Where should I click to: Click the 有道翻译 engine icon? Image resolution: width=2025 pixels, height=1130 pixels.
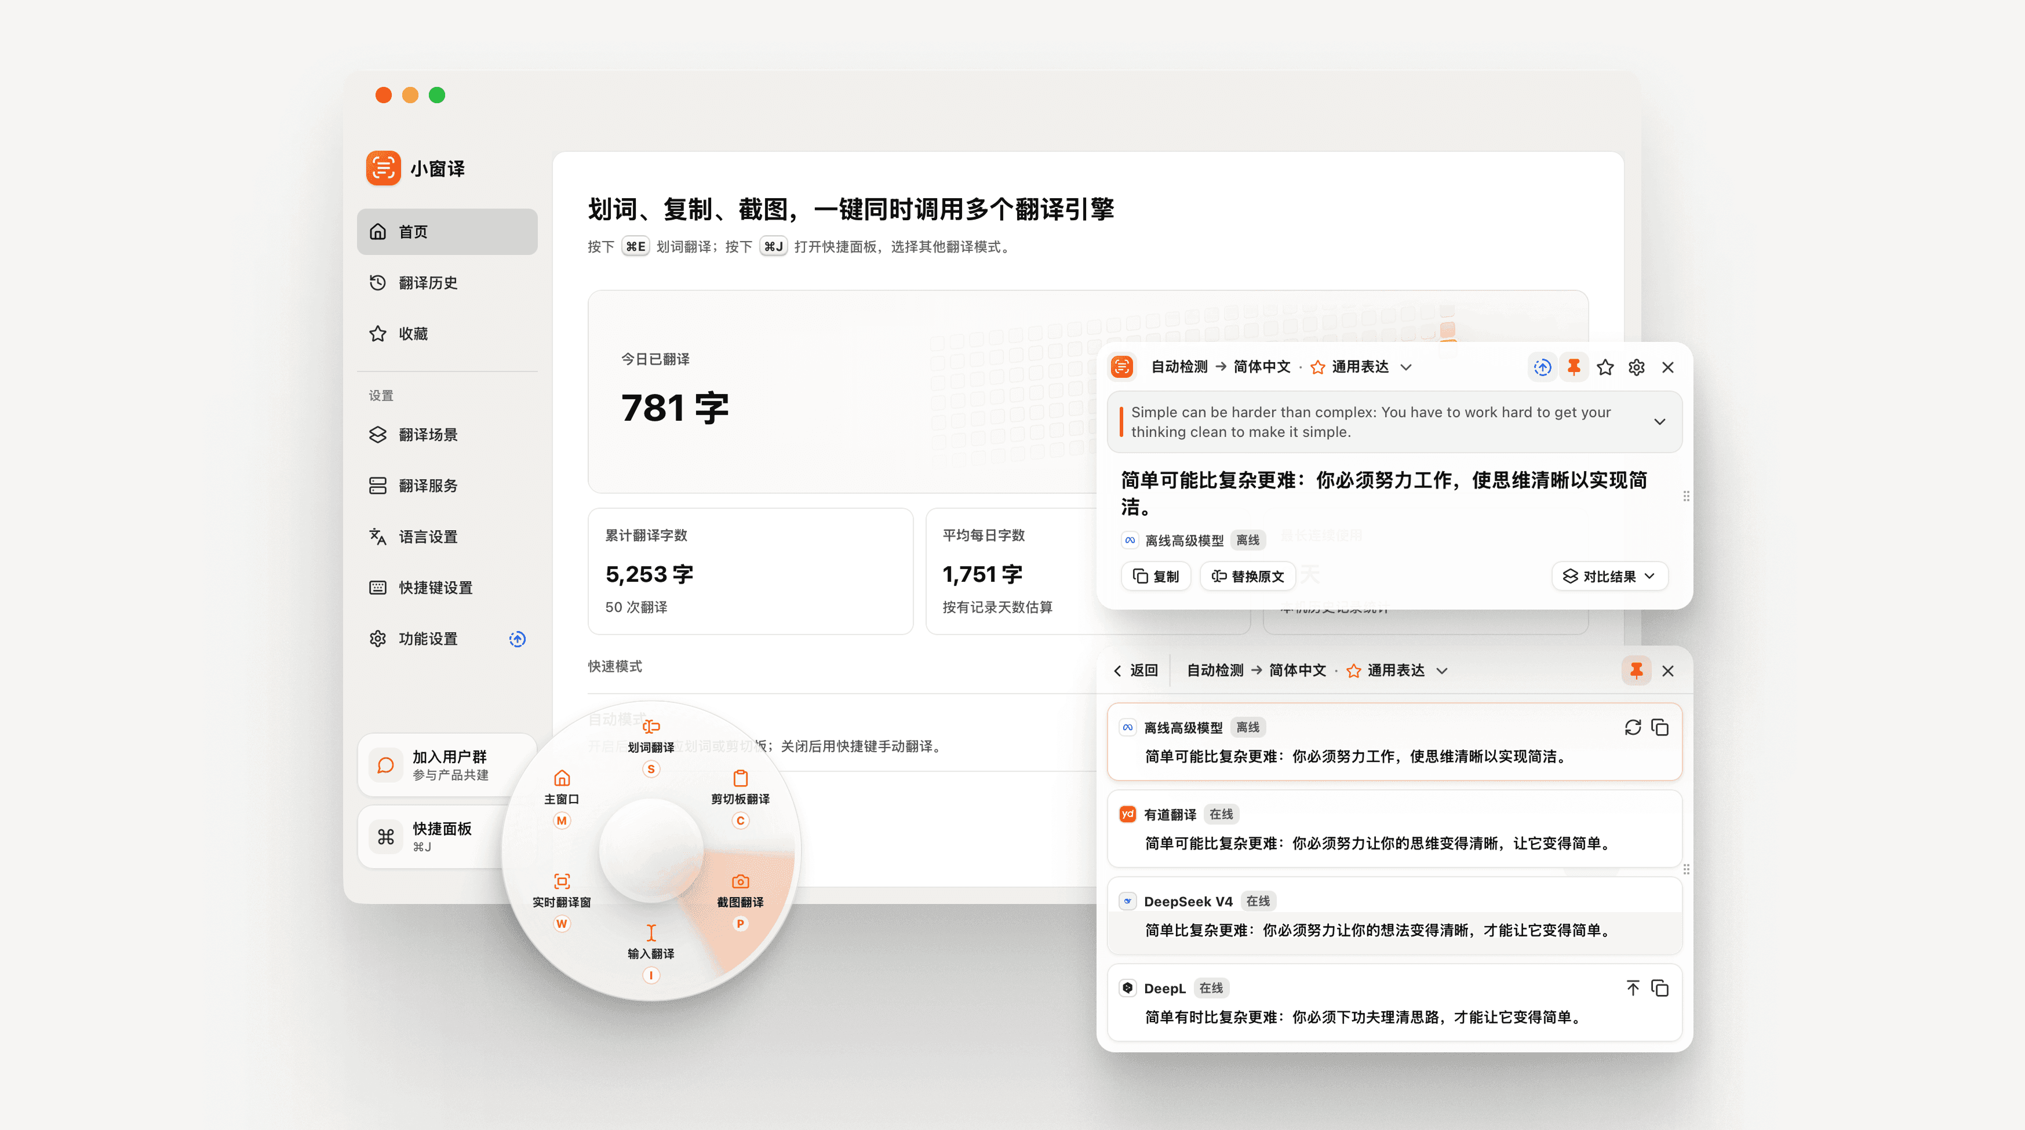point(1127,815)
